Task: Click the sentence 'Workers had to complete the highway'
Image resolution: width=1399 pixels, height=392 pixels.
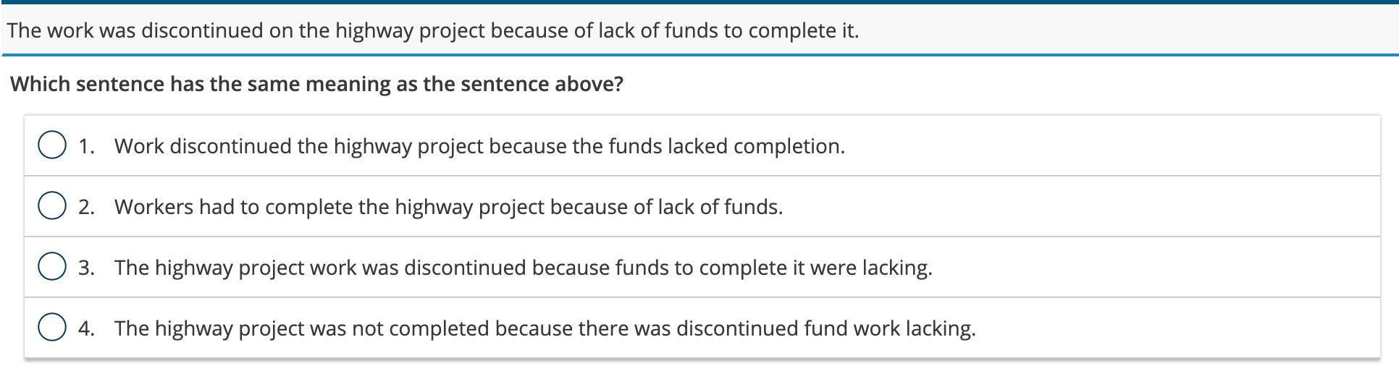Action: pyautogui.click(x=448, y=207)
